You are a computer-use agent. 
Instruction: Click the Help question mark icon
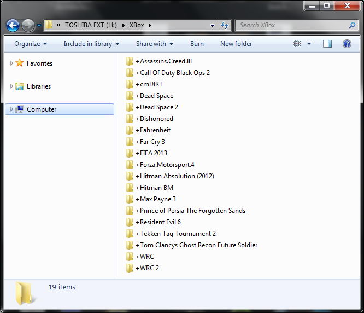pyautogui.click(x=347, y=44)
